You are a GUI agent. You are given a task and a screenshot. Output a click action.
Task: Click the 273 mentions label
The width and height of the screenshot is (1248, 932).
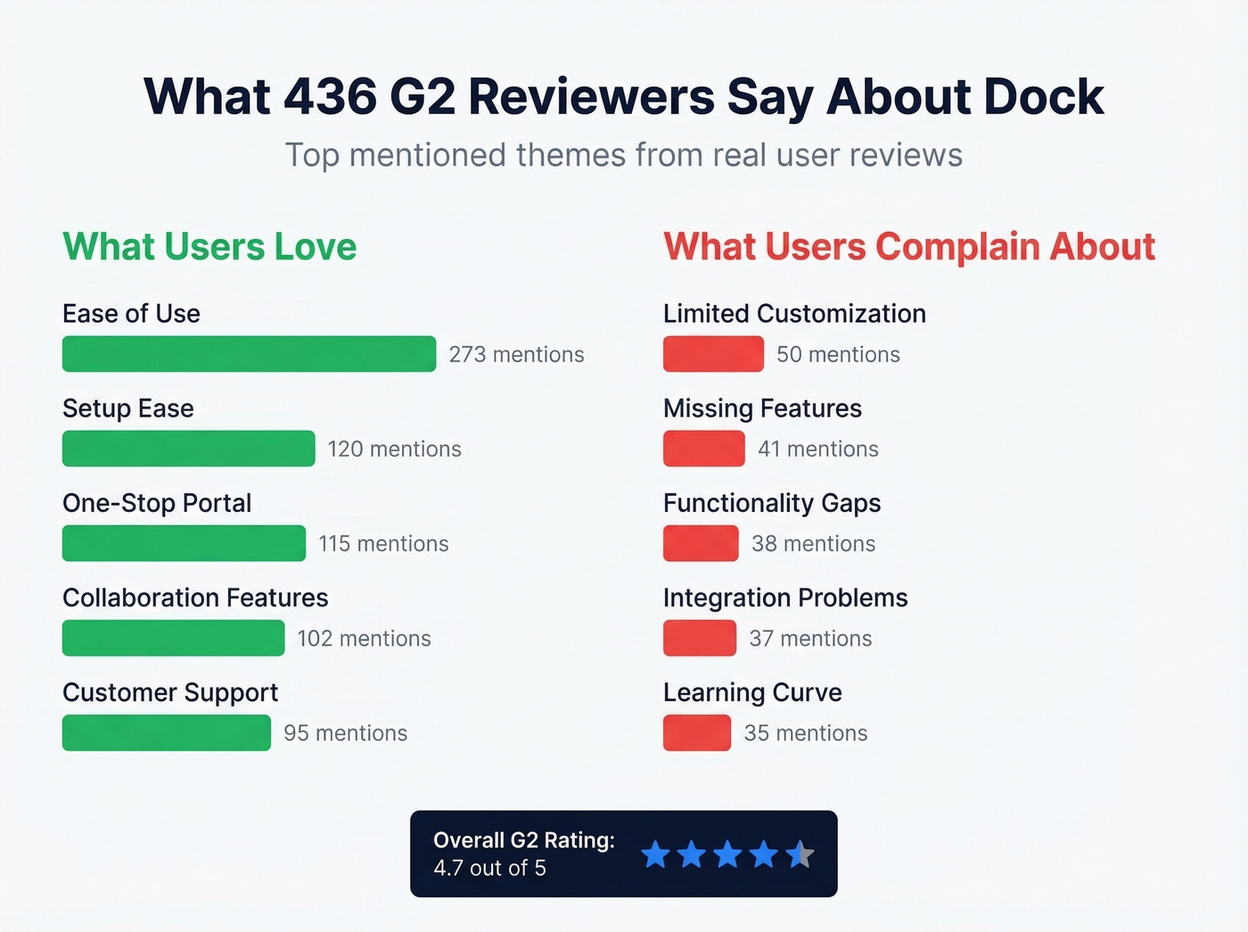(517, 354)
